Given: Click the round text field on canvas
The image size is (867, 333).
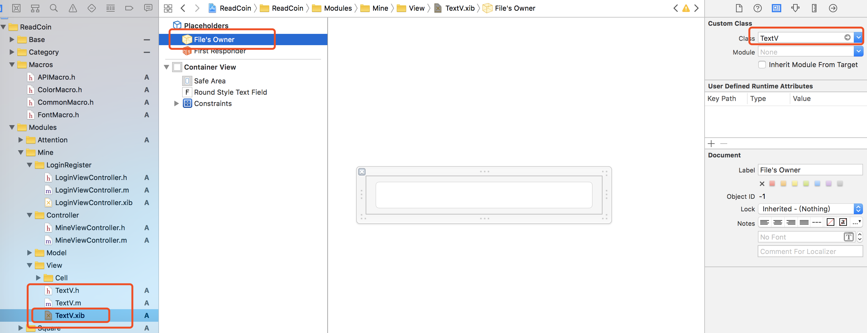Looking at the screenshot, I should 484,195.
